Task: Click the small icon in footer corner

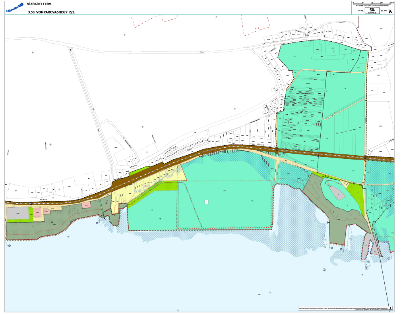Action: pos(391,308)
